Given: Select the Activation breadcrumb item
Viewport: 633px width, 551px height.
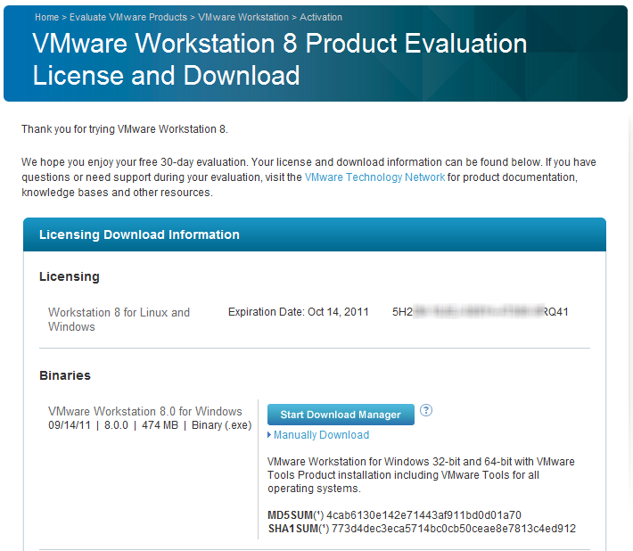Looking at the screenshot, I should [x=321, y=17].
